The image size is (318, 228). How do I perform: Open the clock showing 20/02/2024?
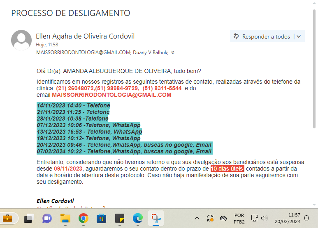click(288, 218)
